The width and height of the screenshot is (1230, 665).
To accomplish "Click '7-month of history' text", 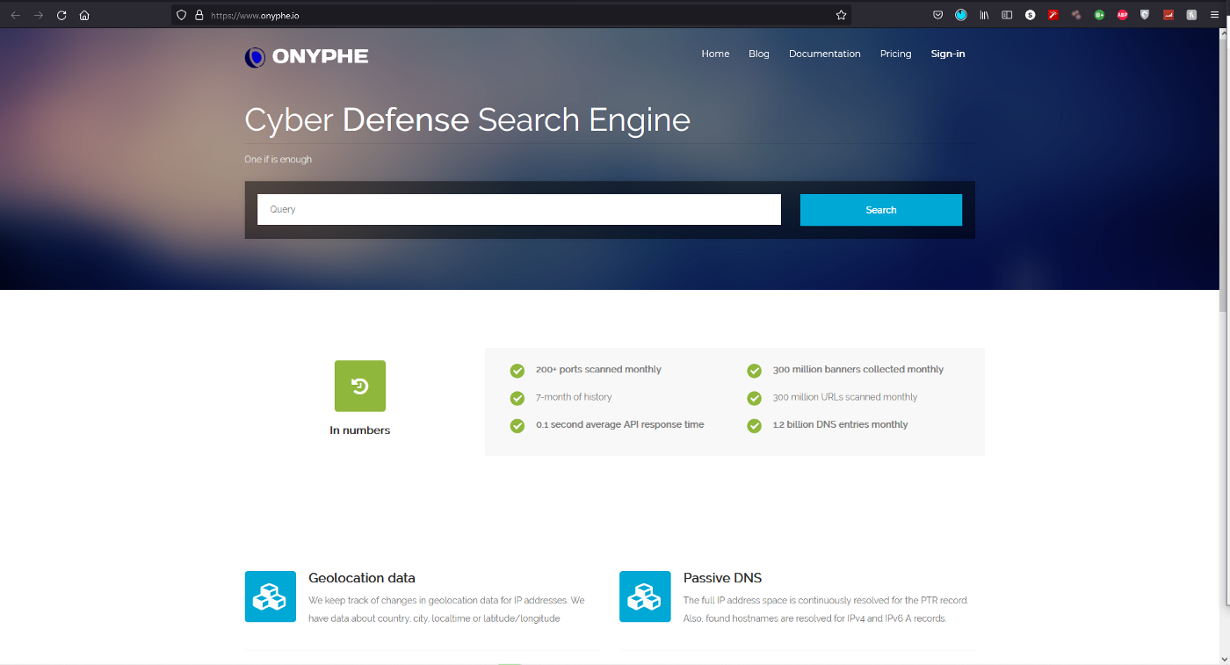I will (x=574, y=397).
